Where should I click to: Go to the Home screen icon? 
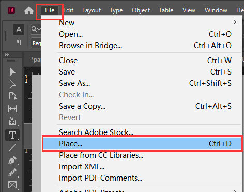(x=29, y=10)
